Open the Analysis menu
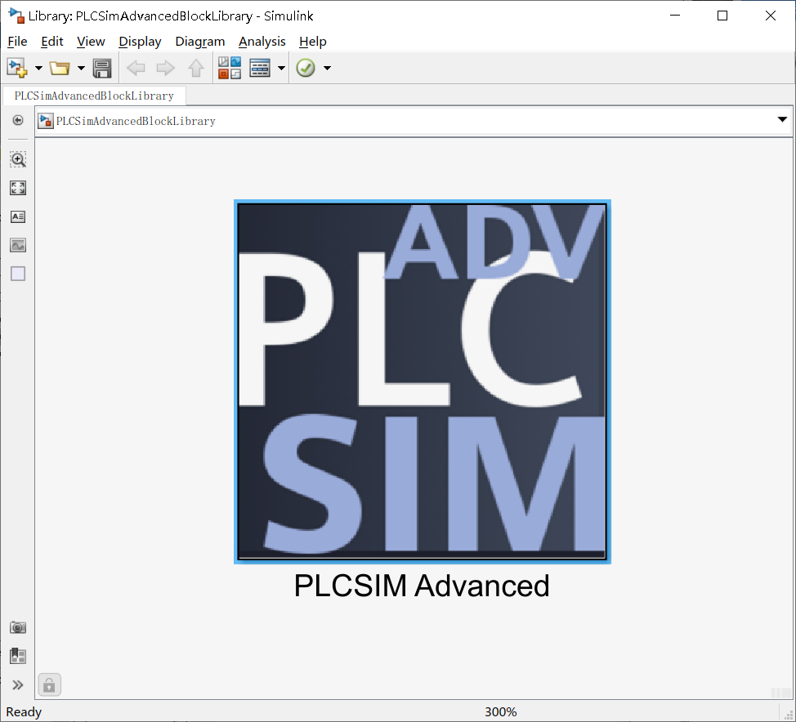 click(262, 42)
